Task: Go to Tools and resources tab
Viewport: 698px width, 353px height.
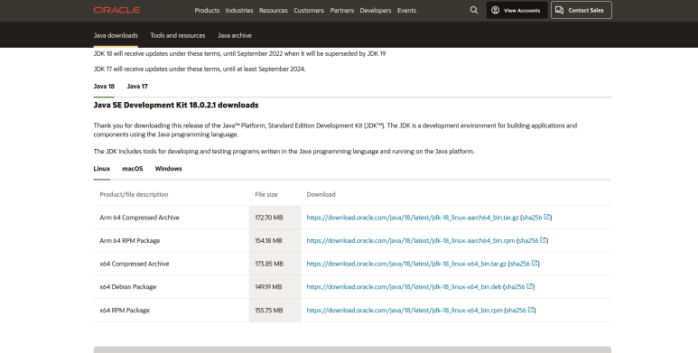Action: tap(178, 35)
